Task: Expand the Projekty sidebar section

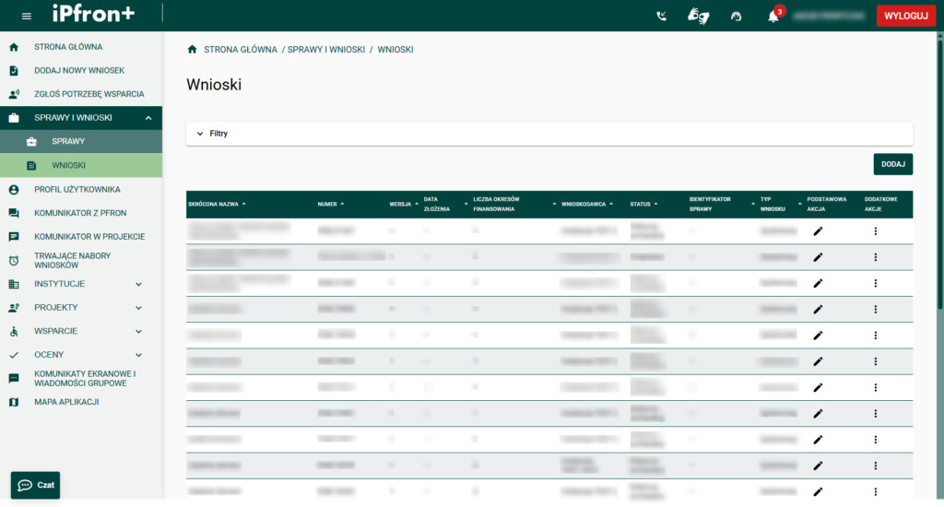Action: coord(138,308)
